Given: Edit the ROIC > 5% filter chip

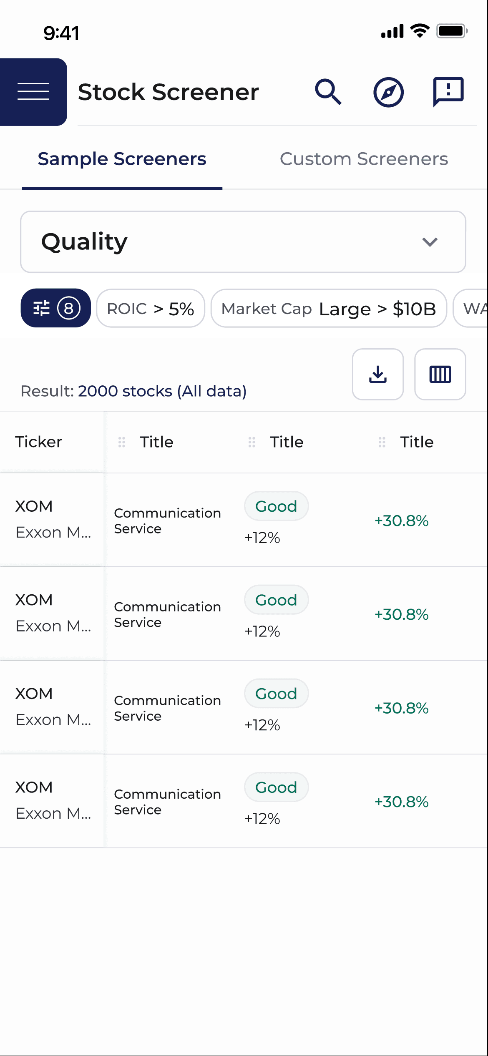Looking at the screenshot, I should tap(151, 309).
